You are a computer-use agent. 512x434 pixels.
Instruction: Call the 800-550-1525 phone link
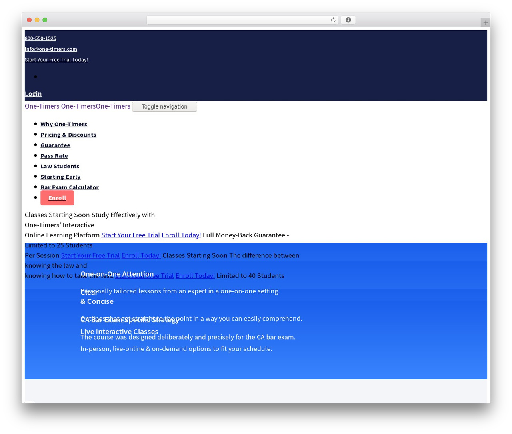[40, 38]
